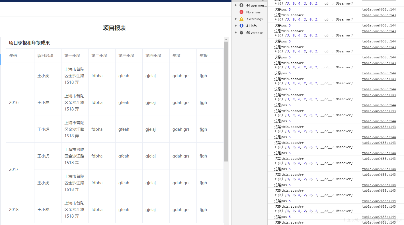The image size is (404, 225).
Task: Click the 第四季度 column header
Action: (x=156, y=56)
